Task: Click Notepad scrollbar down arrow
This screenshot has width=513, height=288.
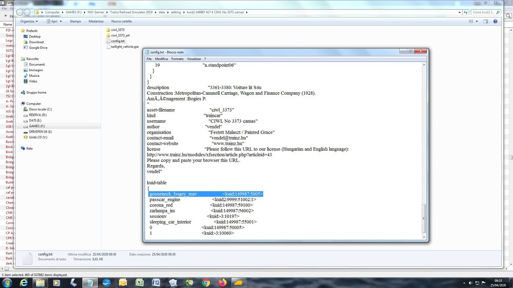Action: click(x=424, y=237)
